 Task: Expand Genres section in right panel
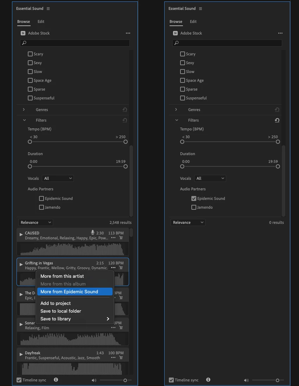[176, 110]
